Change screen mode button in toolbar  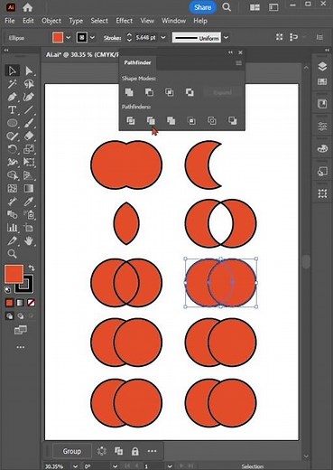click(21, 330)
